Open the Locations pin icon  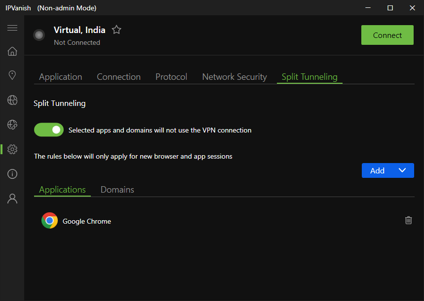[x=12, y=75]
